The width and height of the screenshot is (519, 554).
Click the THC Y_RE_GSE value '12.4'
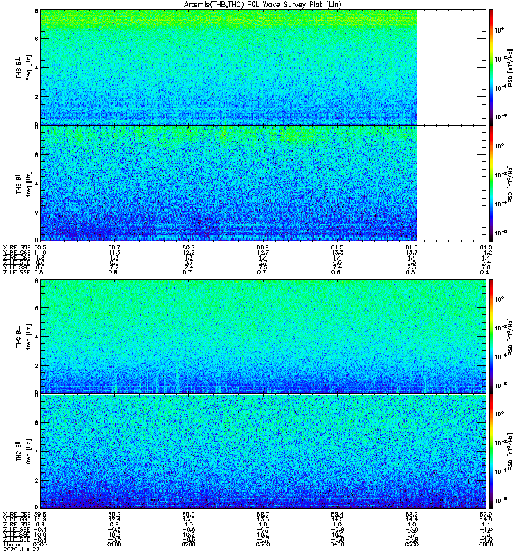(114, 519)
